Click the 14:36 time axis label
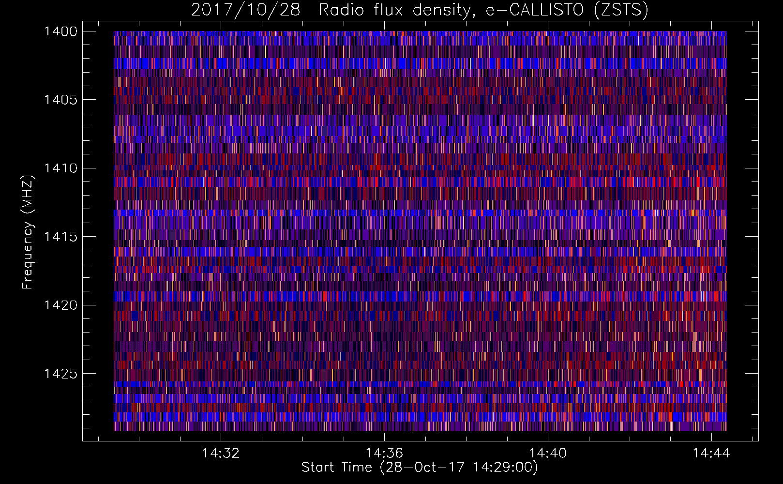783x484 pixels. click(384, 454)
